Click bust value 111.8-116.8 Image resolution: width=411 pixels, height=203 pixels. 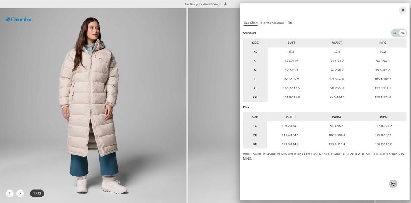point(291,97)
